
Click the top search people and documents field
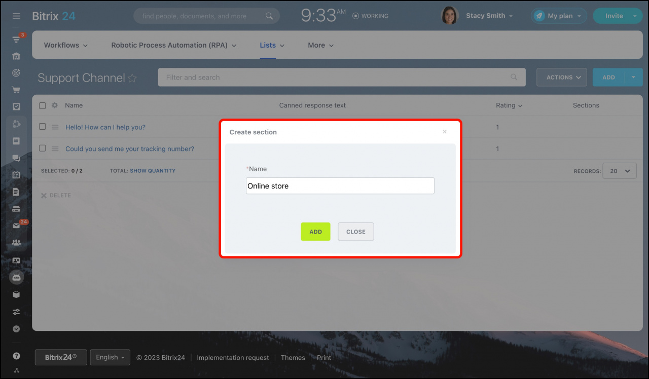[206, 16]
